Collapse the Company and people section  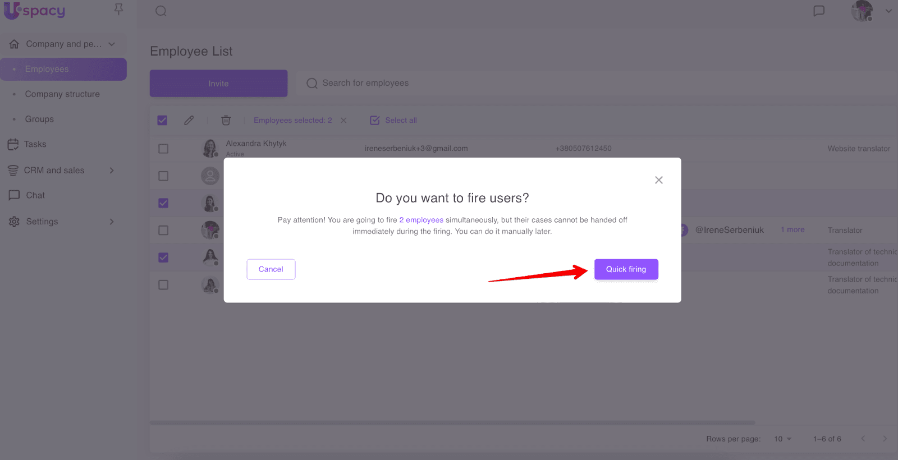pyautogui.click(x=112, y=44)
